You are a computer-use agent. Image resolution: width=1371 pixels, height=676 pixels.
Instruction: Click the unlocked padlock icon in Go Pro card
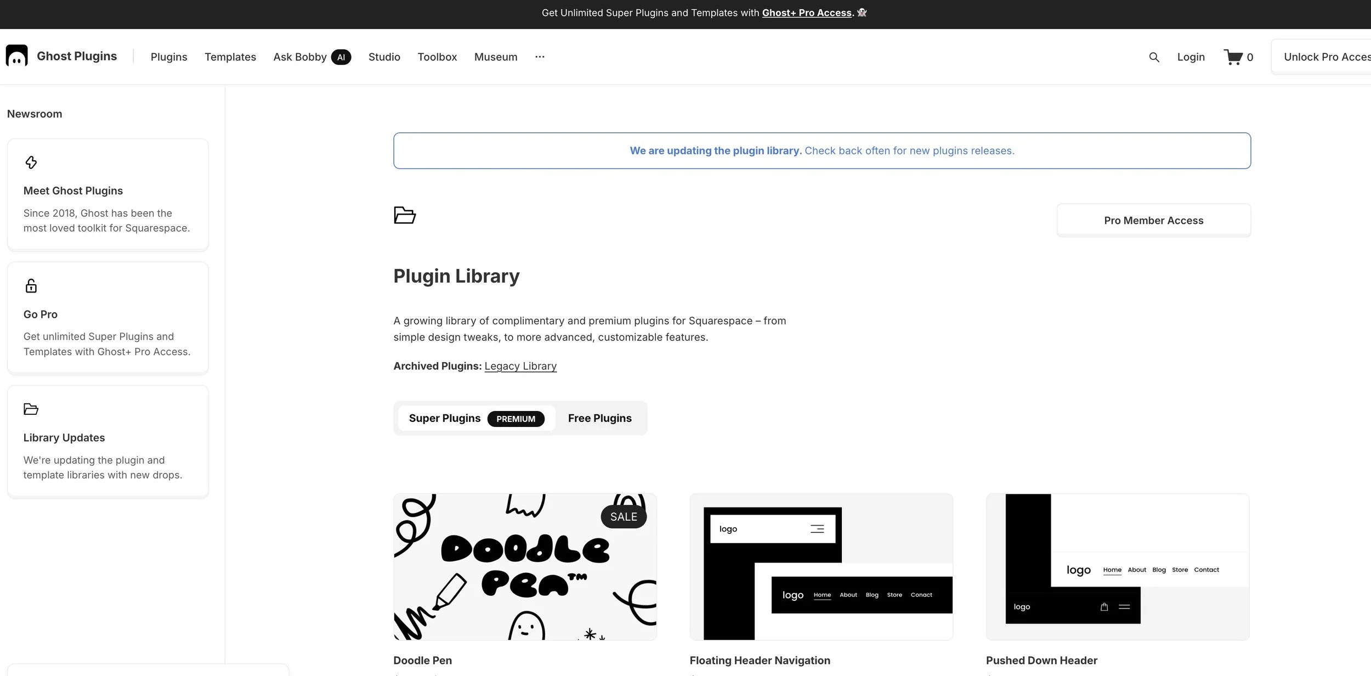click(31, 286)
